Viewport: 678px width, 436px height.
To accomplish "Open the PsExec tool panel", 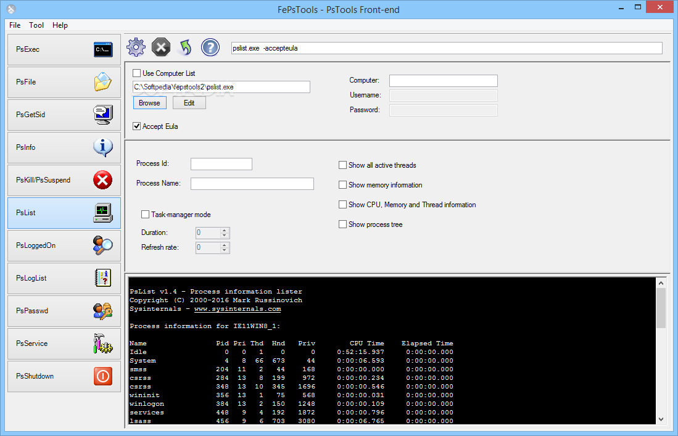I will pos(64,49).
